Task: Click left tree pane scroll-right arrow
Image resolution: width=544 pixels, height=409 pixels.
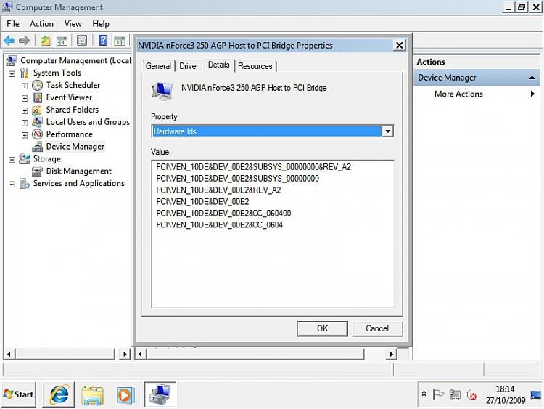Action: point(125,354)
